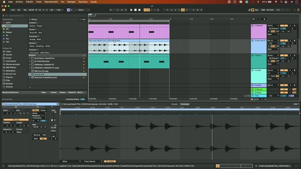
Task: Open the Modulators category
Action: 10,71
